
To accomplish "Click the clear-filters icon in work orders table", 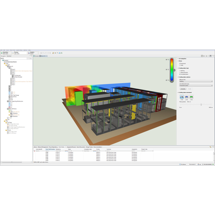I will coord(34,151).
